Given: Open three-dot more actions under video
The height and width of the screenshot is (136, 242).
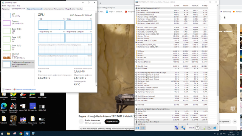Looking at the screenshot, I should (x=234, y=122).
